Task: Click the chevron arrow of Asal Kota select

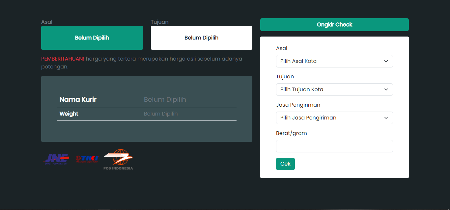Action: [386, 61]
